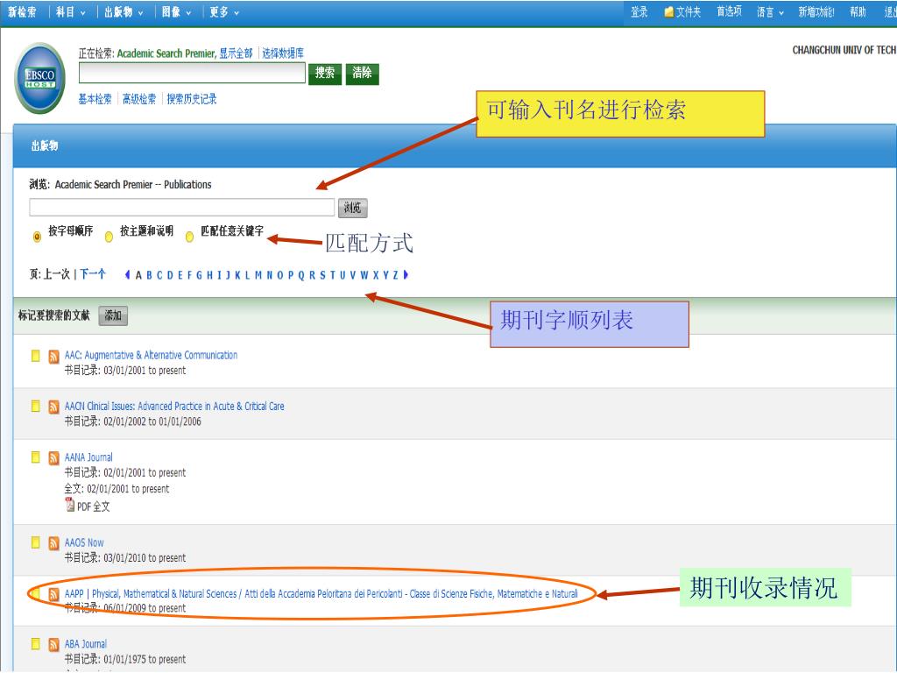Viewport: 897px width, 673px height.
Task: Mark the AAC: Augmentative journal checkbox
Action: click(x=35, y=356)
